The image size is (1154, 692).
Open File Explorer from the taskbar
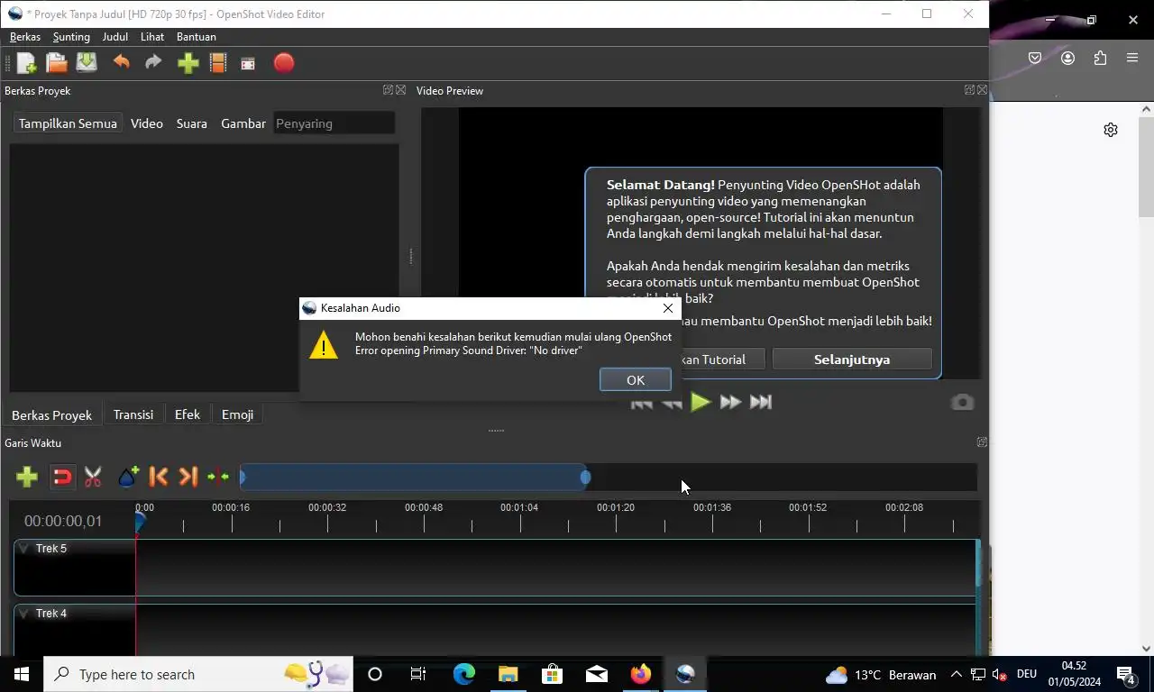pos(508,674)
